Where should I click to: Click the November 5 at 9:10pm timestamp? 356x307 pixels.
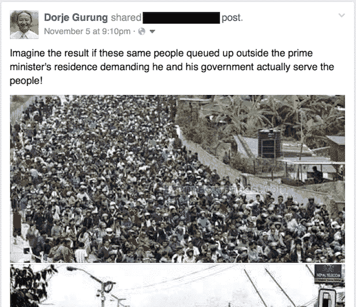(x=87, y=31)
